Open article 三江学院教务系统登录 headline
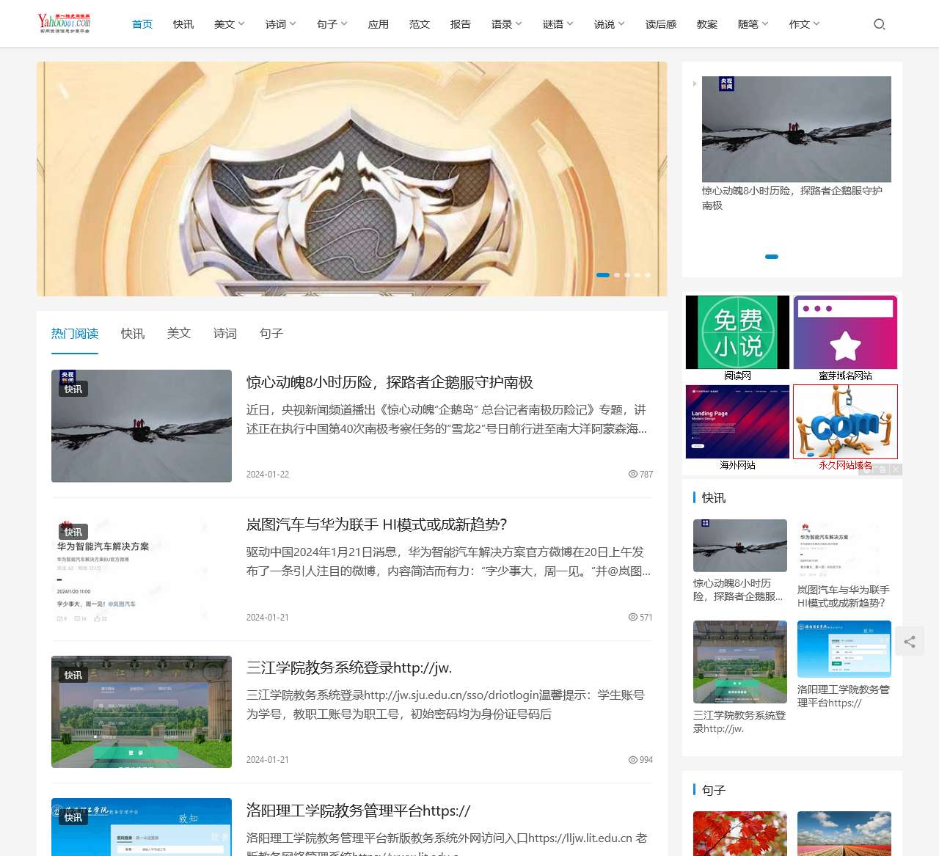Screen dimensions: 939x856 pos(349,667)
